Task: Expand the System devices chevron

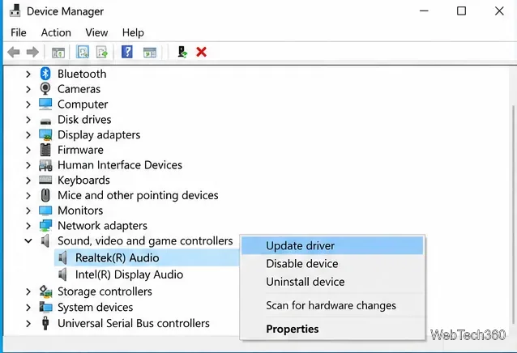Action: [x=28, y=307]
